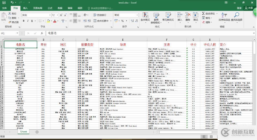Toggle Wrap Text (自动换行)
The width and height of the screenshot is (257, 140).
click(x=99, y=15)
